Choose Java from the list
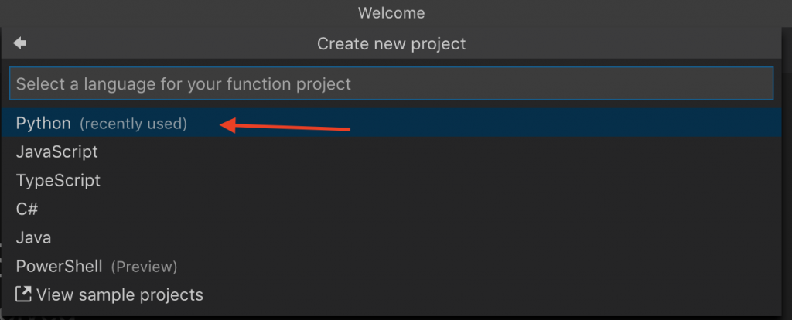This screenshot has height=320, width=792. click(x=33, y=238)
